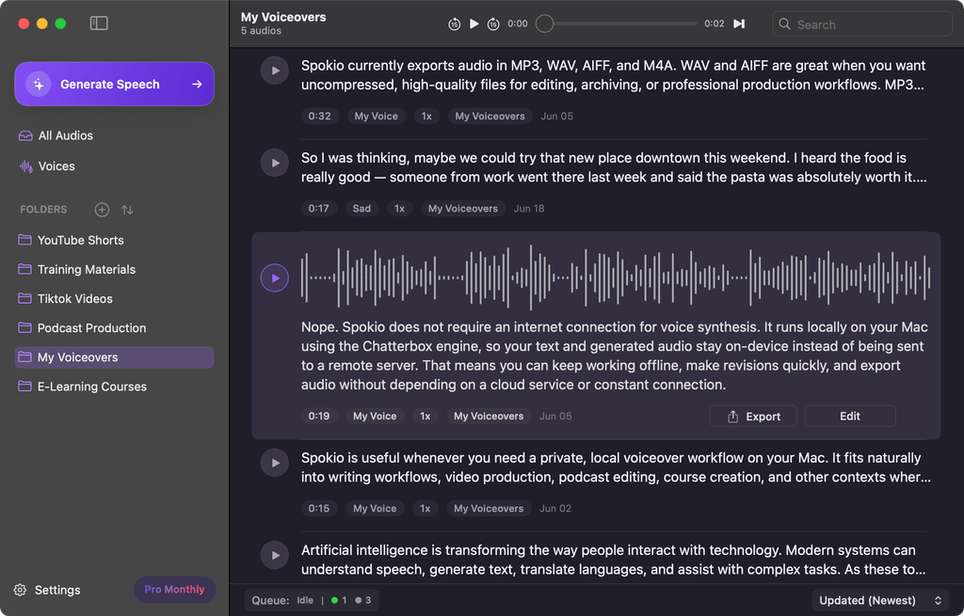Select the My Voiceovers folder

[x=114, y=357]
